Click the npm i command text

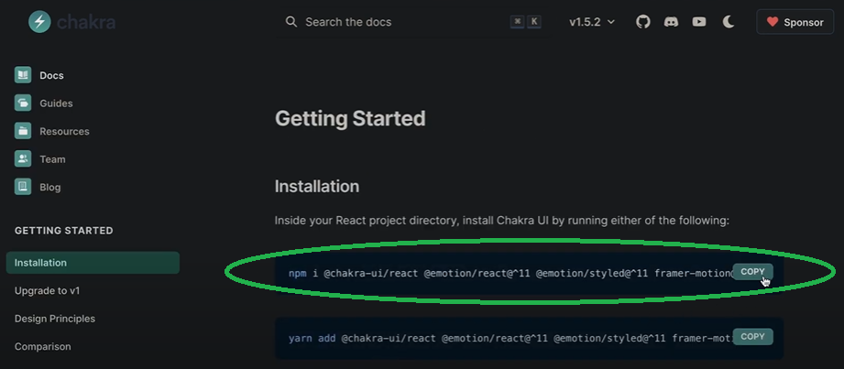click(x=510, y=273)
